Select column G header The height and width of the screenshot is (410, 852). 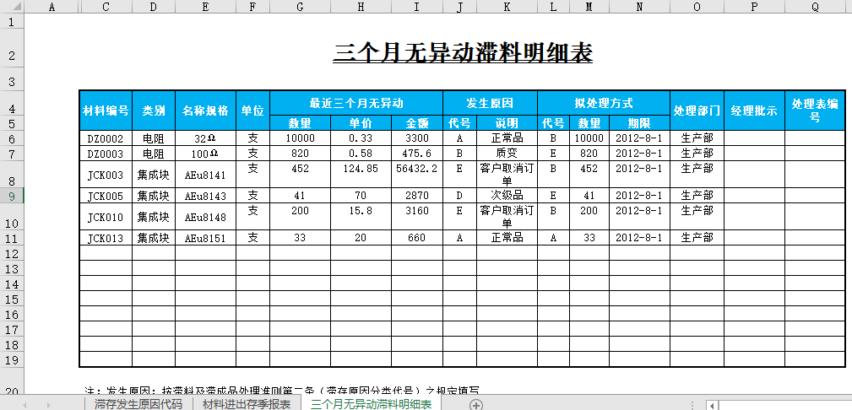point(301,7)
